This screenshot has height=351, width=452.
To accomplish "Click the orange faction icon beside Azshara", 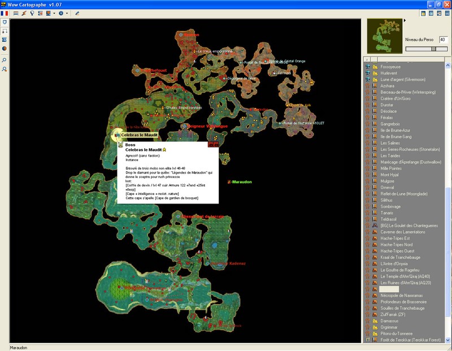I will click(368, 86).
